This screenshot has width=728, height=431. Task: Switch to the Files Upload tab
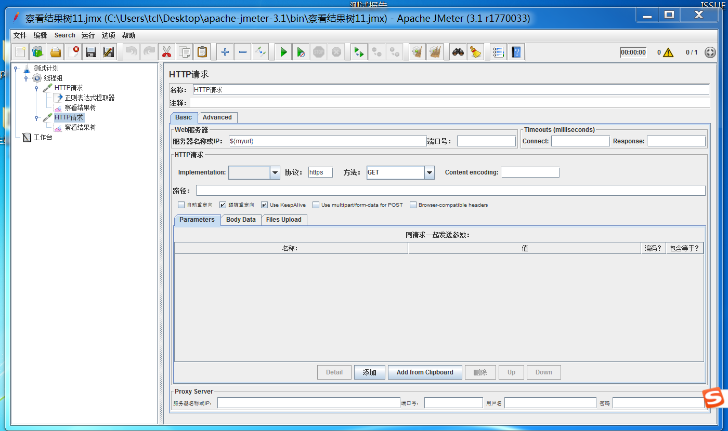[x=284, y=220]
